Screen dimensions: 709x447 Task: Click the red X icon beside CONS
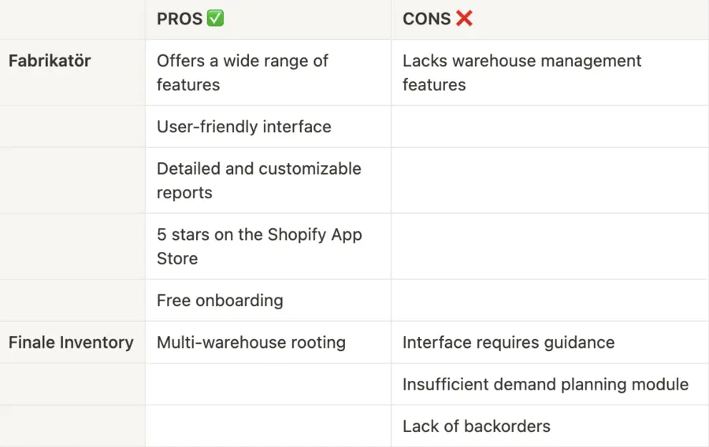pyautogui.click(x=464, y=19)
